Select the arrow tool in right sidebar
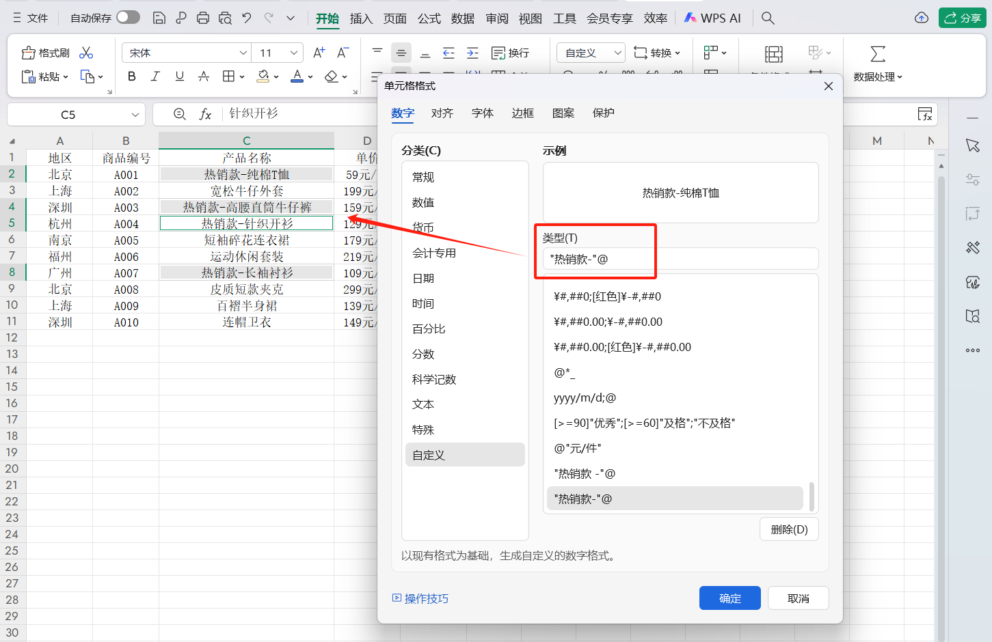This screenshot has height=642, width=992. 973,145
